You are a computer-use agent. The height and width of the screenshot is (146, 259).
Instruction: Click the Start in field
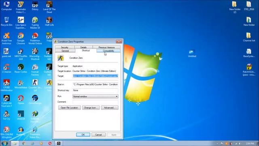tap(96, 84)
